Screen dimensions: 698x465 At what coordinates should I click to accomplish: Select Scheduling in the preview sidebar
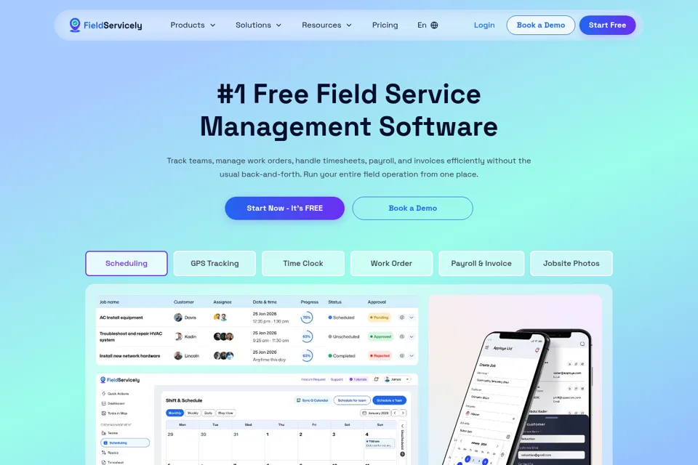coord(125,442)
